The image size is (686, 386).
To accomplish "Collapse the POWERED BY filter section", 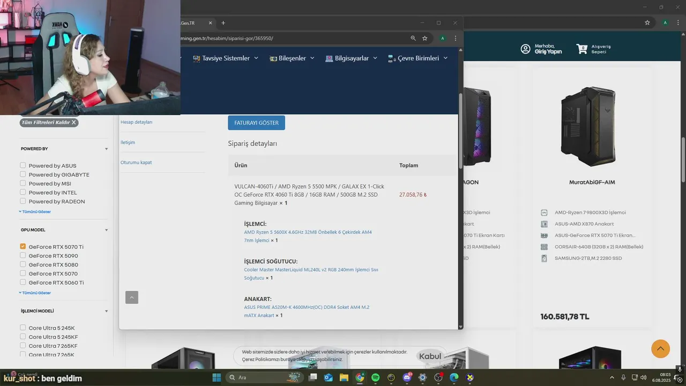I will [106, 149].
